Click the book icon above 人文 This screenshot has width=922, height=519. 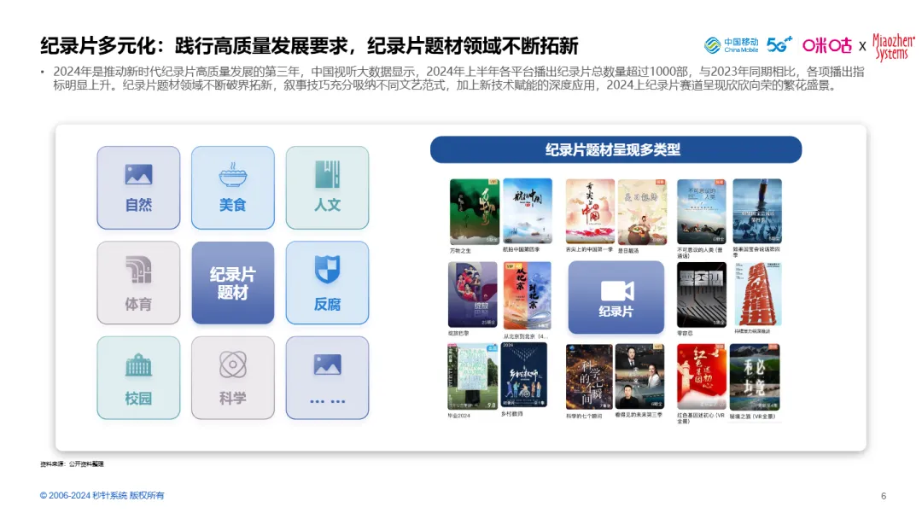[327, 175]
